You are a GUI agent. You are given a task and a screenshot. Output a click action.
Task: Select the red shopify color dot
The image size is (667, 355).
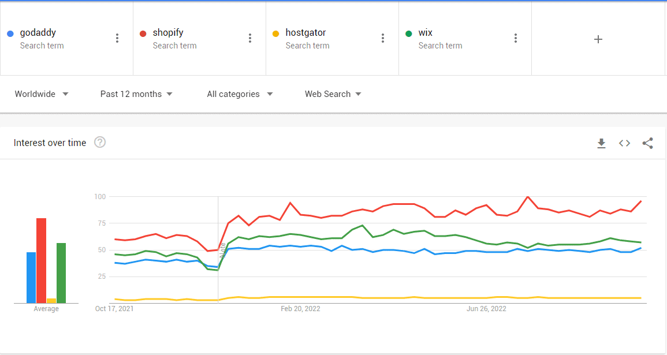point(143,33)
